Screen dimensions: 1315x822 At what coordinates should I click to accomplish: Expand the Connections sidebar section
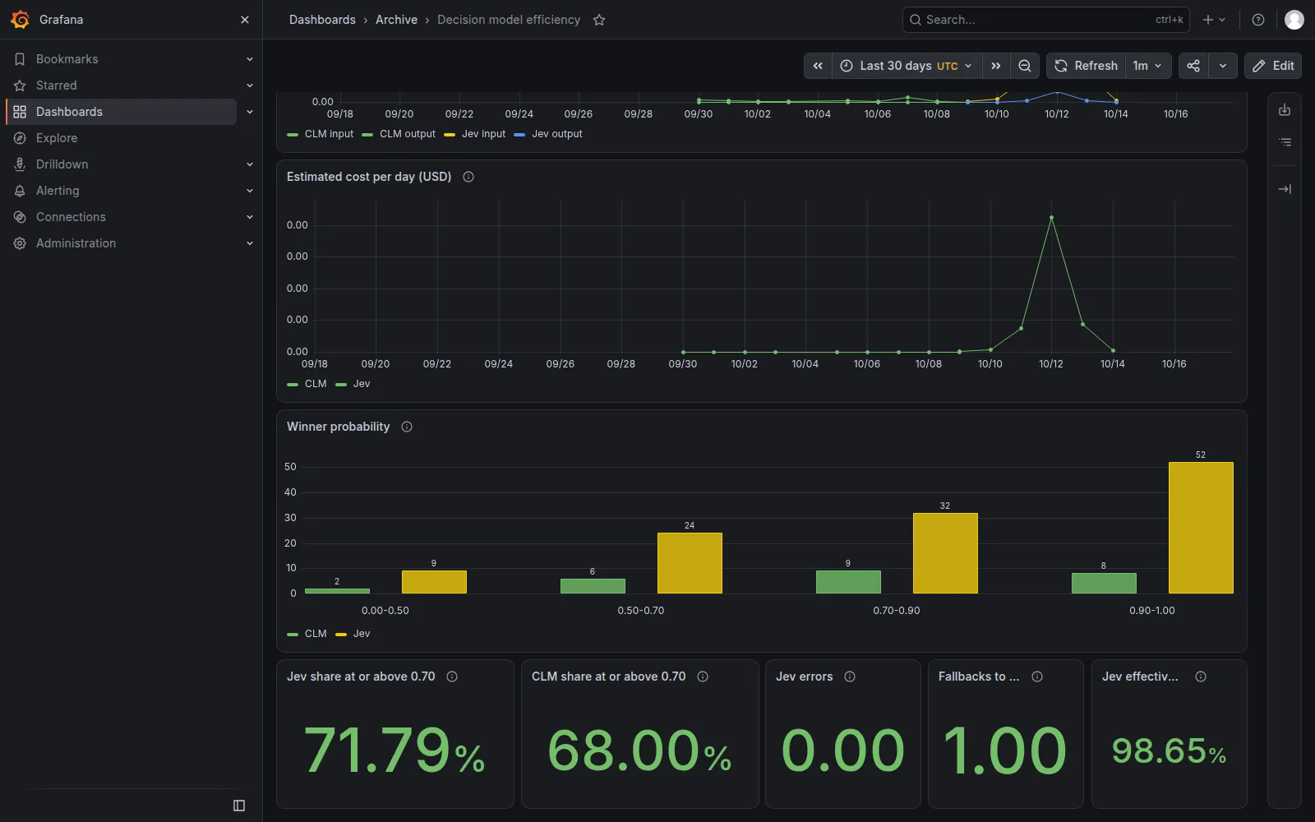pyautogui.click(x=250, y=217)
